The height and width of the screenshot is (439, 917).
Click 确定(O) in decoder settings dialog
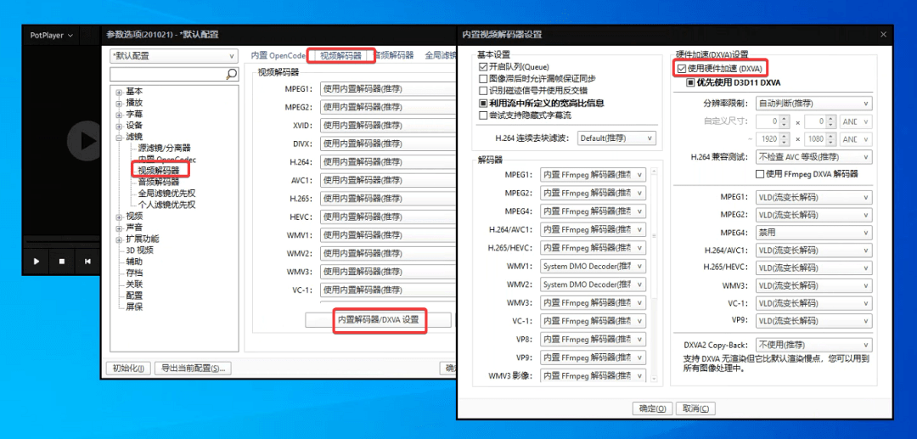(652, 408)
